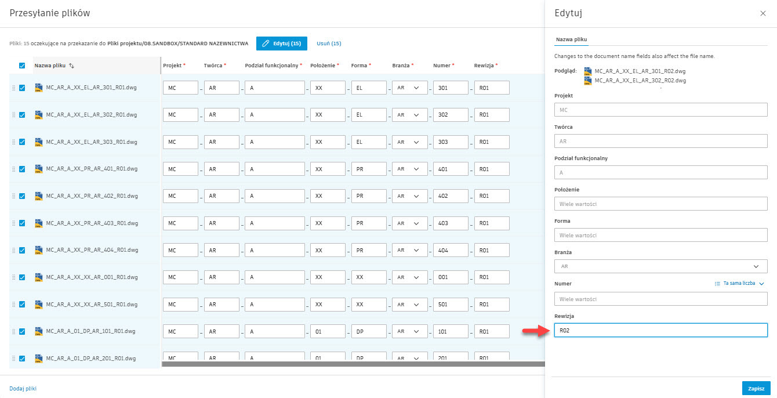Click the list icon next to Ta sama liczba

pyautogui.click(x=717, y=284)
